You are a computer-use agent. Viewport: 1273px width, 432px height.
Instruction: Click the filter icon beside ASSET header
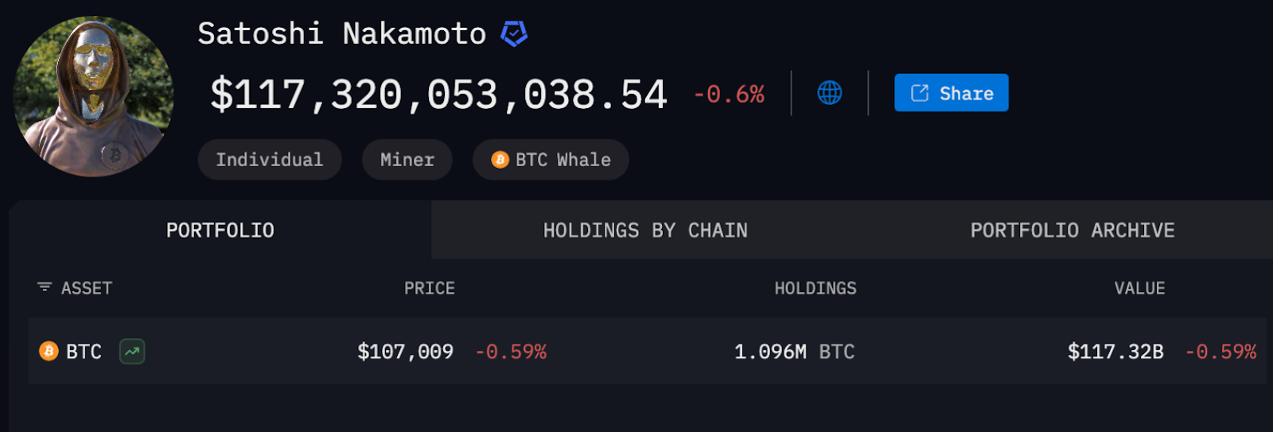point(45,287)
